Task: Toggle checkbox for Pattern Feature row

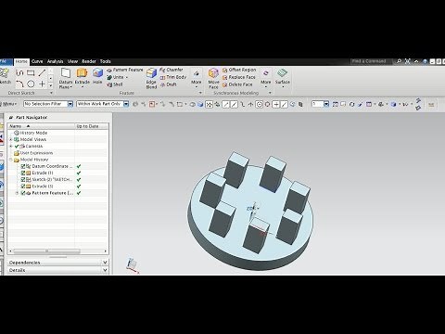Action: 23,193
